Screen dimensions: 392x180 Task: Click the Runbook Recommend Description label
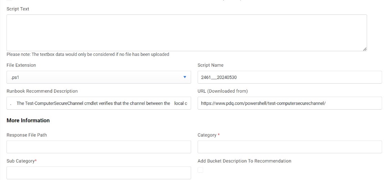coord(42,91)
